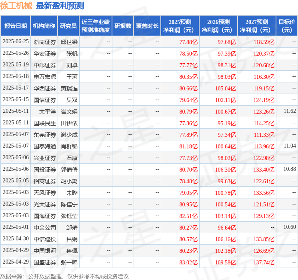Click the 11.62 target price cell

(x=289, y=111)
